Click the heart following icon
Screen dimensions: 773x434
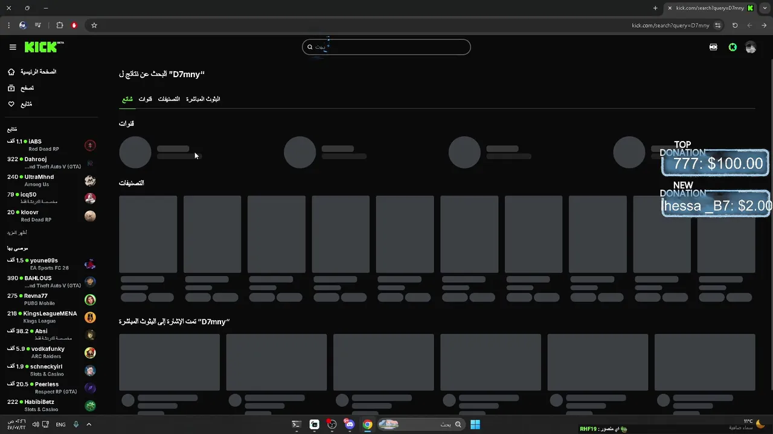tap(11, 104)
